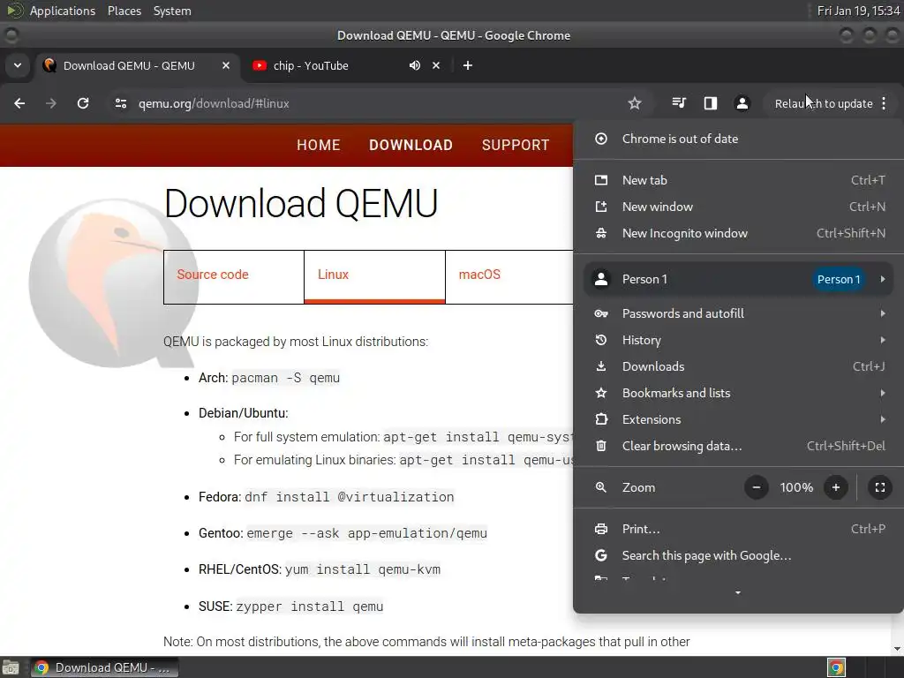The height and width of the screenshot is (678, 904).
Task: Close the chip - YouTube tab
Action: [436, 65]
